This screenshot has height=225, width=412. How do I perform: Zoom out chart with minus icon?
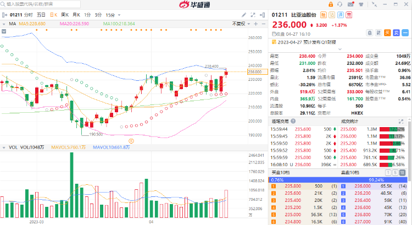coord(264,24)
